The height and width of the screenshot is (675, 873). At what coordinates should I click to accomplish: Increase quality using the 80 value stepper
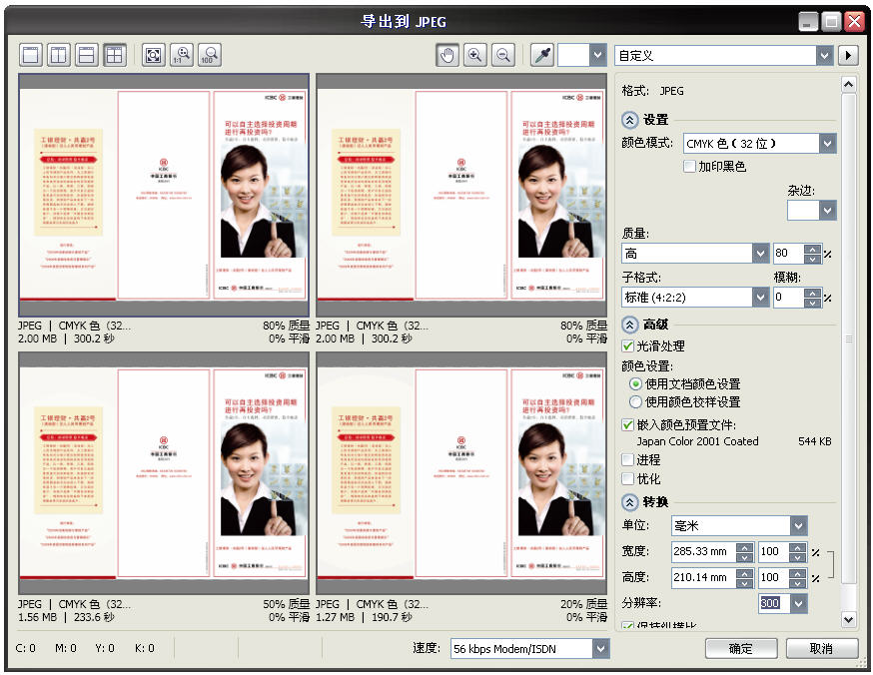(x=810, y=249)
